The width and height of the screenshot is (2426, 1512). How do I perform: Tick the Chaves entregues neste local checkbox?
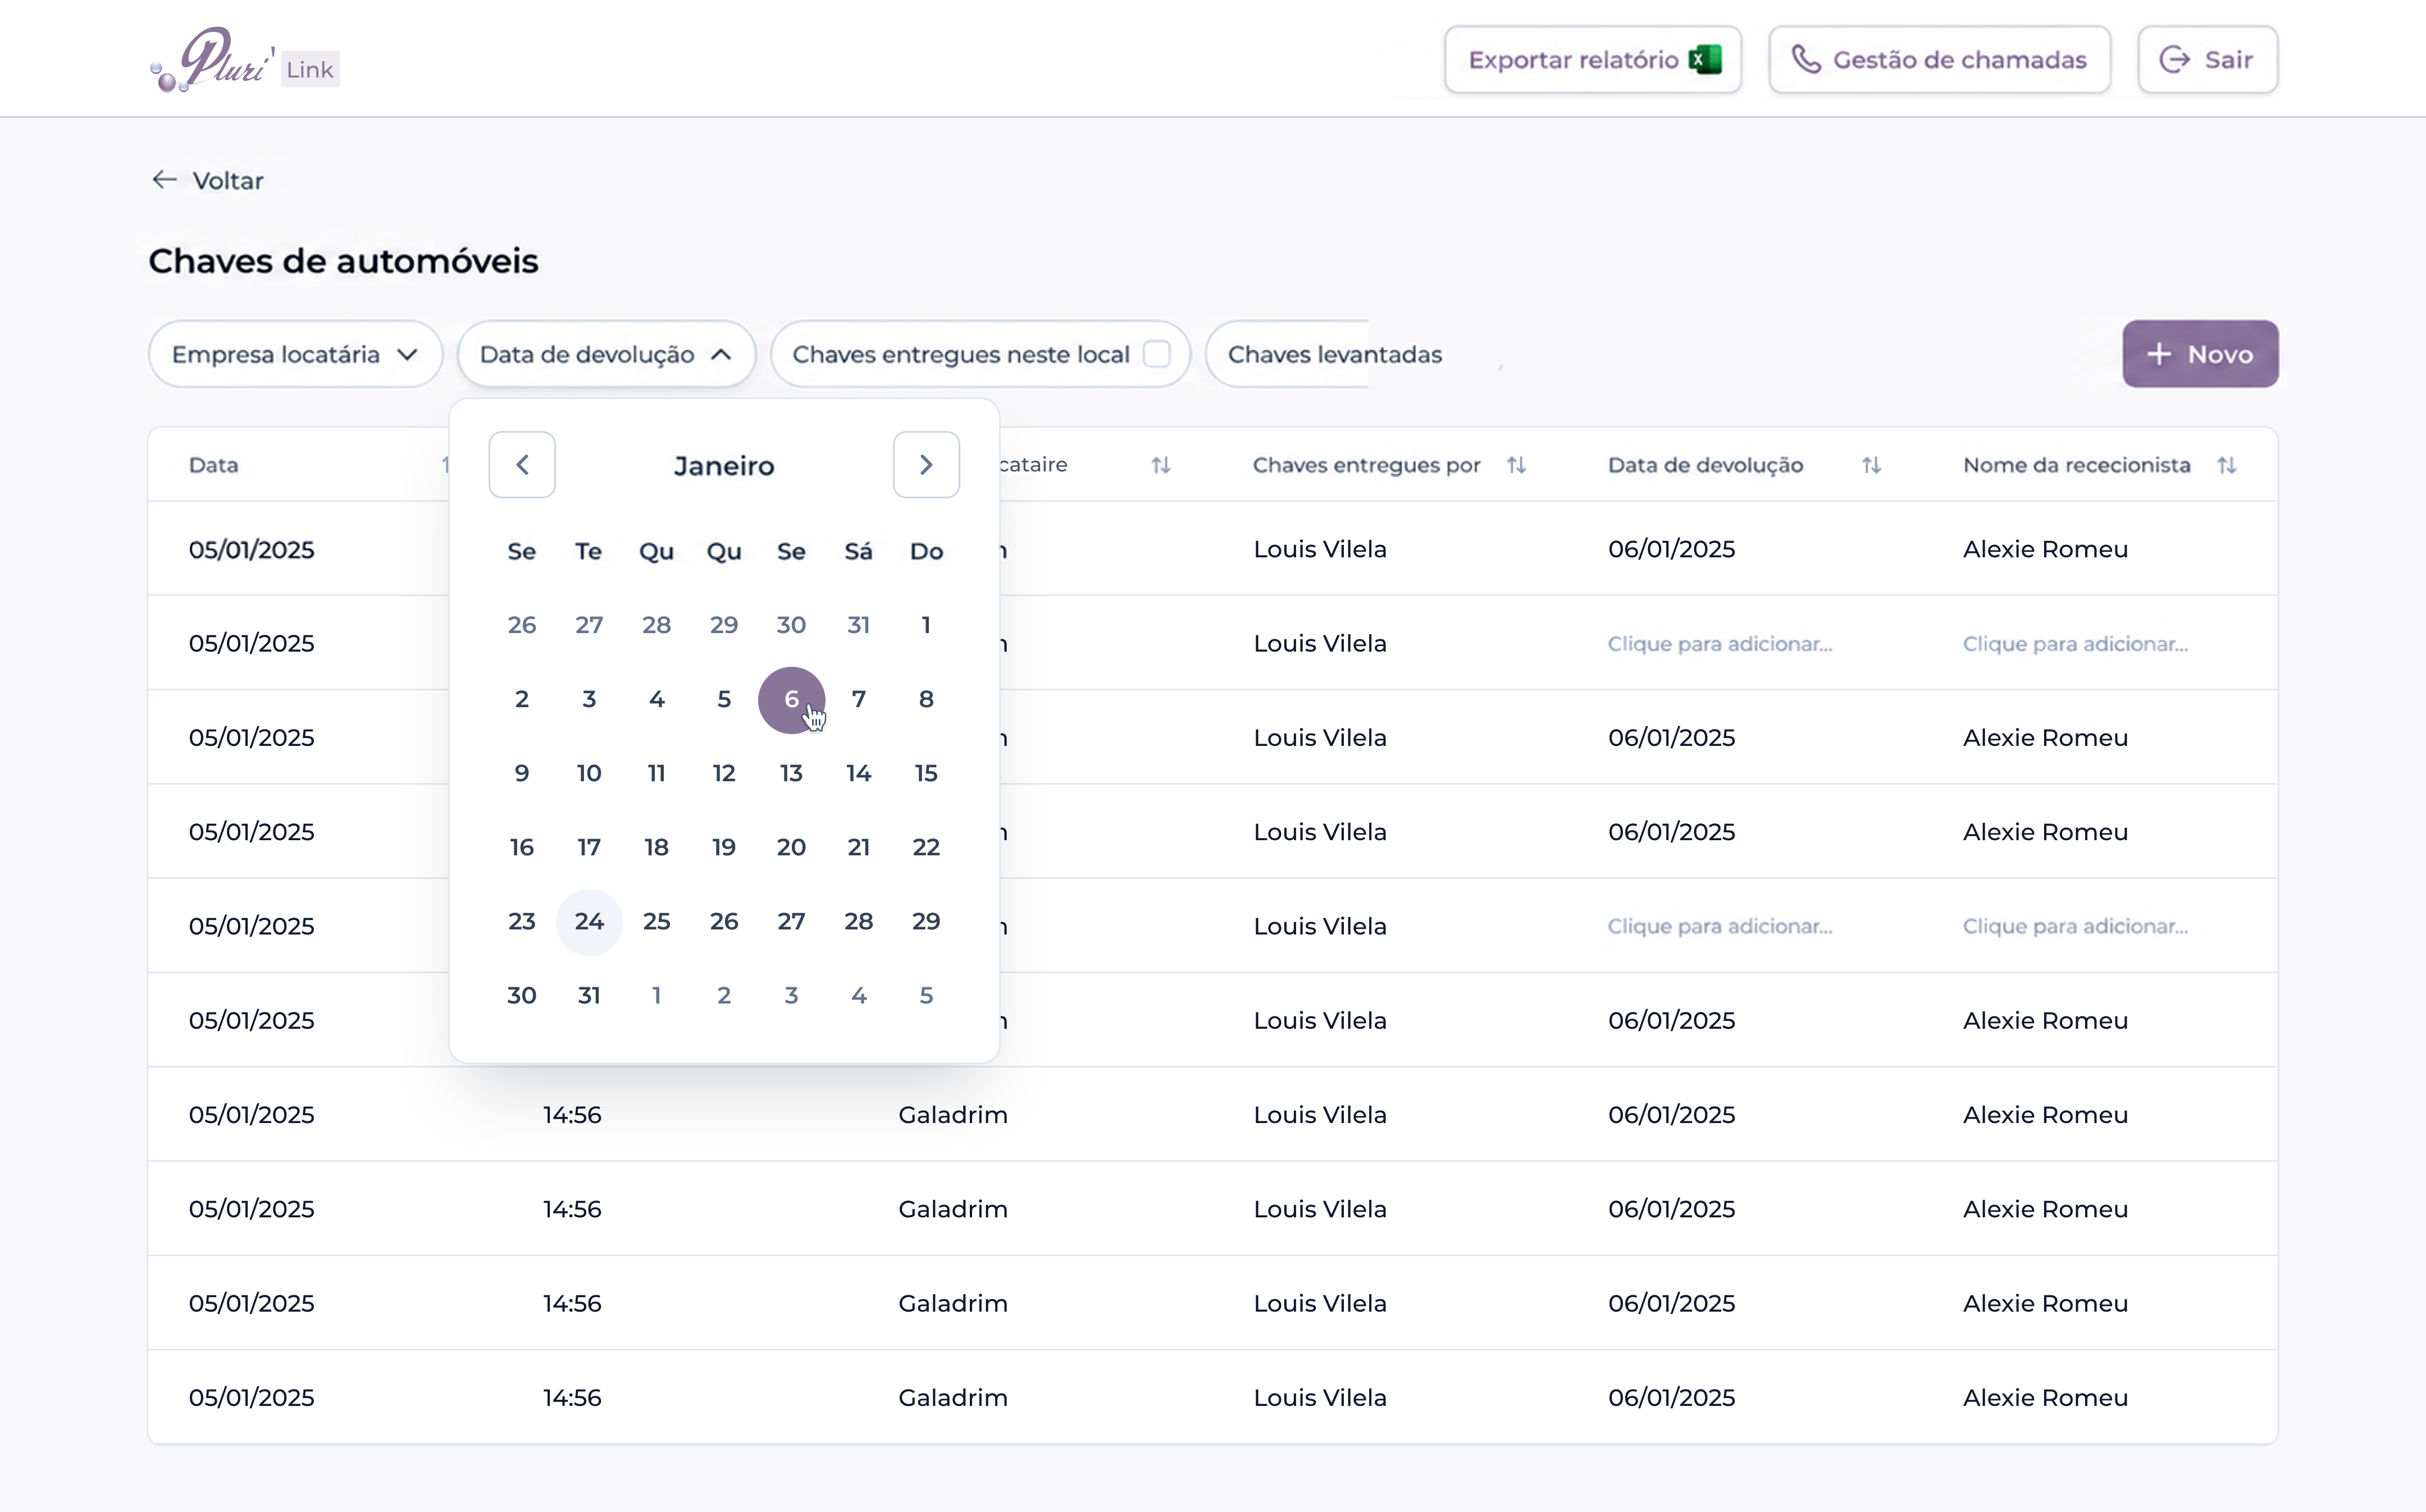tap(1156, 354)
